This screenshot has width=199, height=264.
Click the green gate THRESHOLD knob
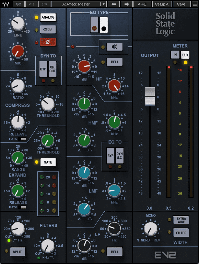[48, 140]
